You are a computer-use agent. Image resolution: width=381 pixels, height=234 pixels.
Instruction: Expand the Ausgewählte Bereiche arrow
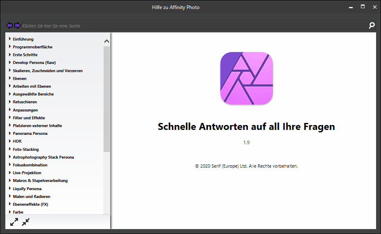[10, 94]
